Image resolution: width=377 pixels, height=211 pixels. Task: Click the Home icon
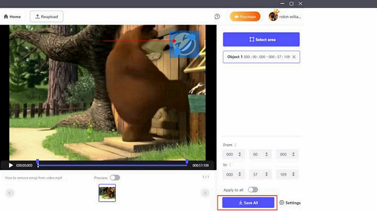(6, 16)
